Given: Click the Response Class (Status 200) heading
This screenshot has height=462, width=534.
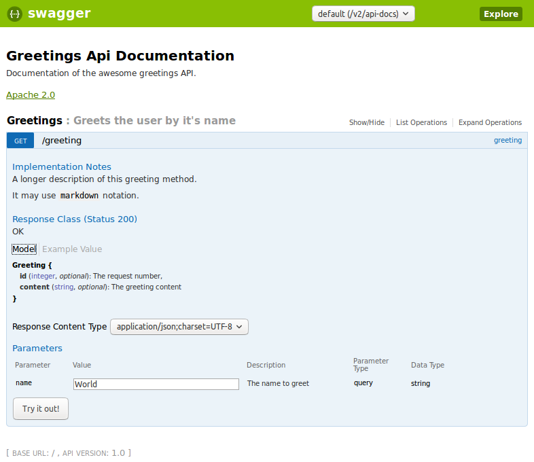Looking at the screenshot, I should coord(75,219).
